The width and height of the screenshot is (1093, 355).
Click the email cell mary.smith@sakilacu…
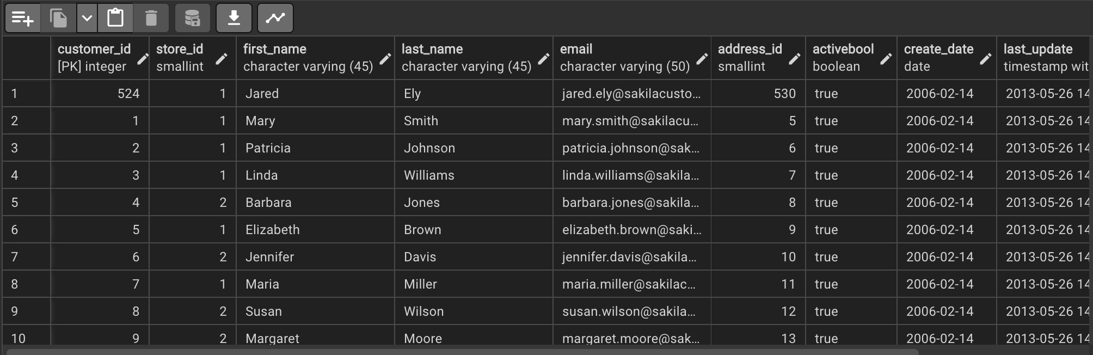tap(632, 121)
